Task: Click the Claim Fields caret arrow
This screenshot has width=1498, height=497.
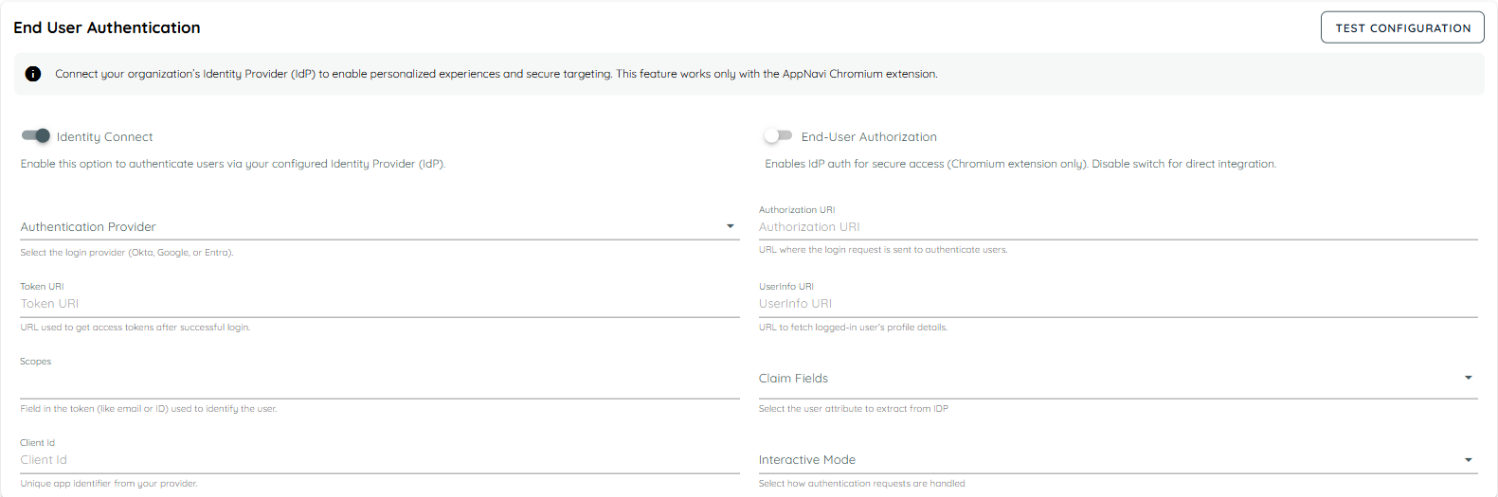Action: [1469, 379]
